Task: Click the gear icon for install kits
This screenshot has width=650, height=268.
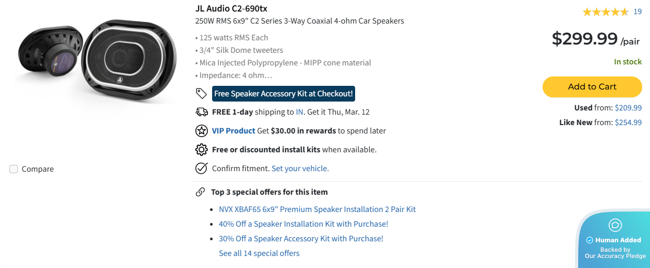Action: click(x=201, y=150)
